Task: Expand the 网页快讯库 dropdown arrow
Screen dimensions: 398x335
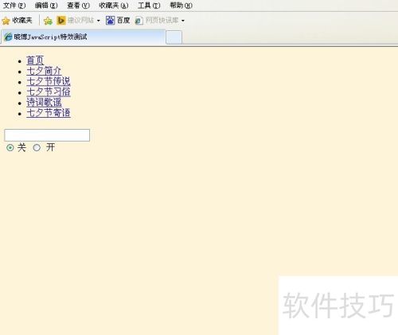Action: point(183,21)
